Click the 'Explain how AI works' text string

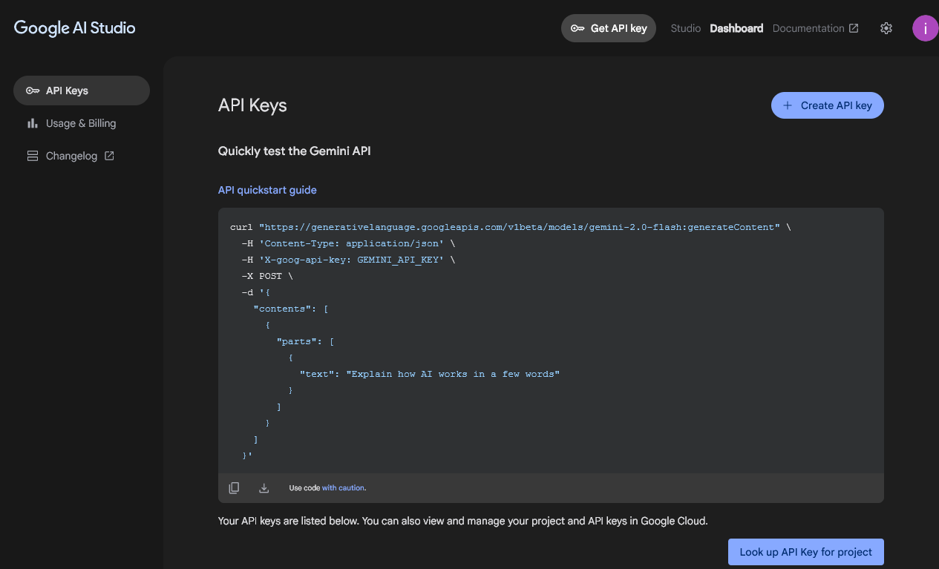coord(452,374)
